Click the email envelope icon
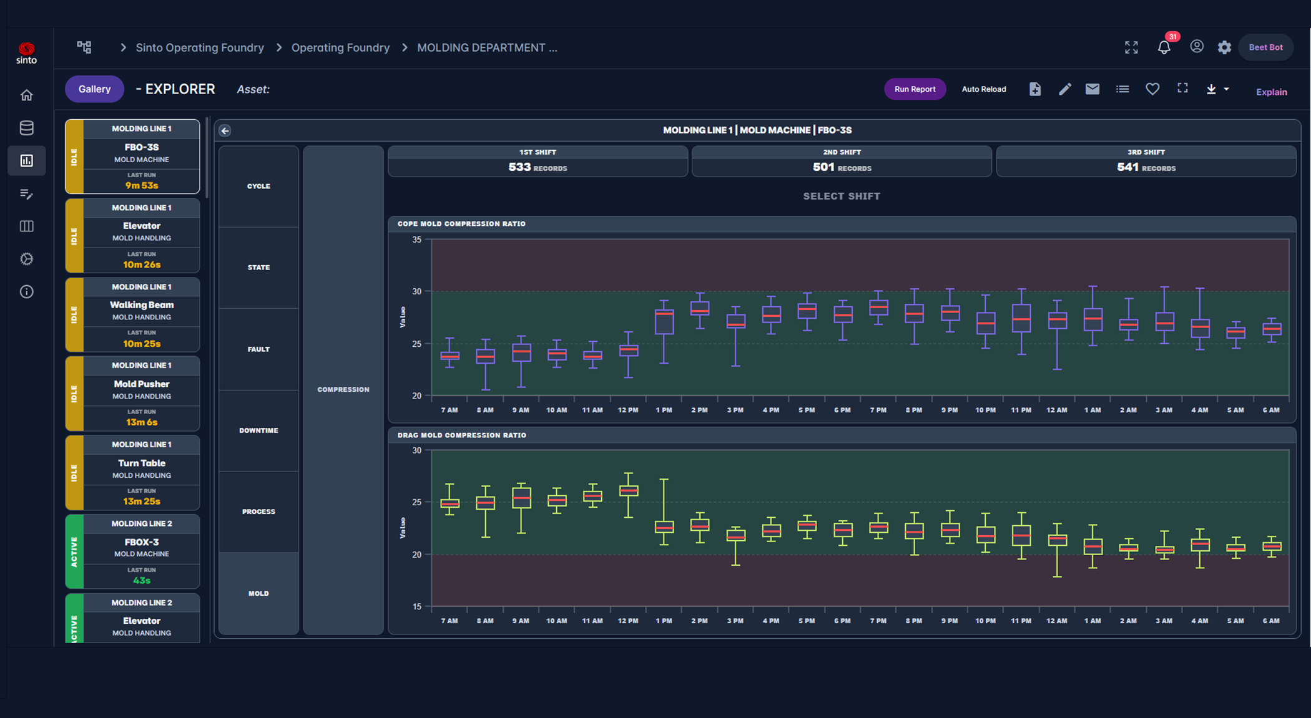Screen dimensions: 1311x718 (x=1092, y=89)
